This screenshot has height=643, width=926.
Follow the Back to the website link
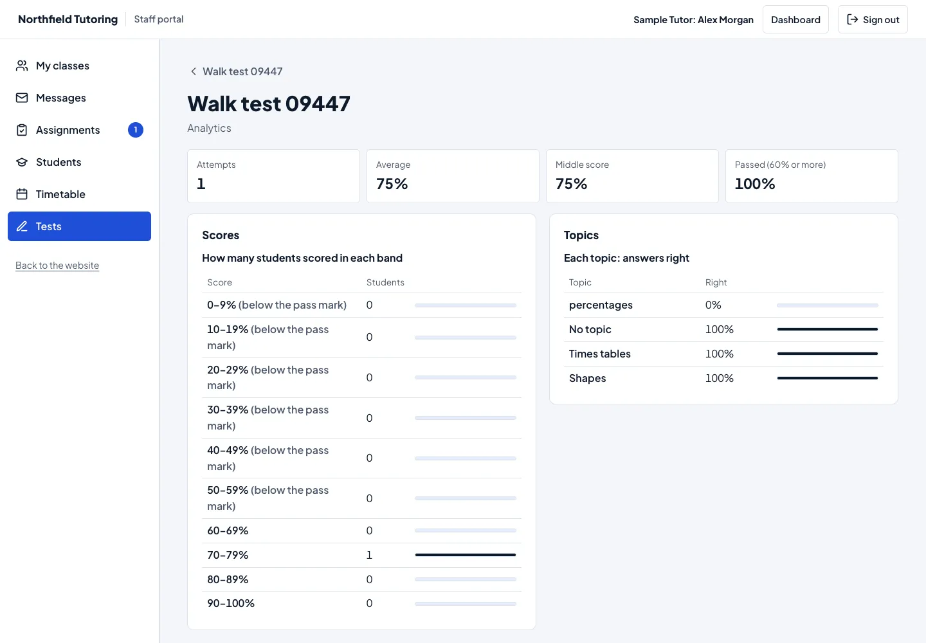click(57, 266)
